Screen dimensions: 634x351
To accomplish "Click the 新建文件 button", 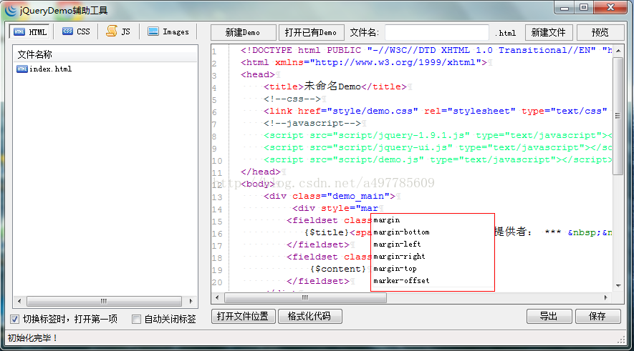I will (549, 32).
